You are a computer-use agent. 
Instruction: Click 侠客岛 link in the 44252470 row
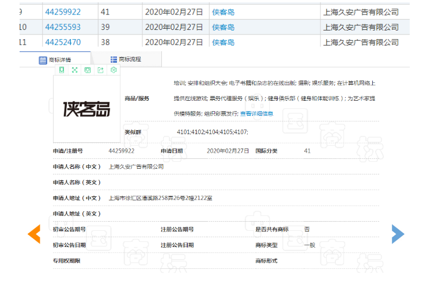click(223, 42)
